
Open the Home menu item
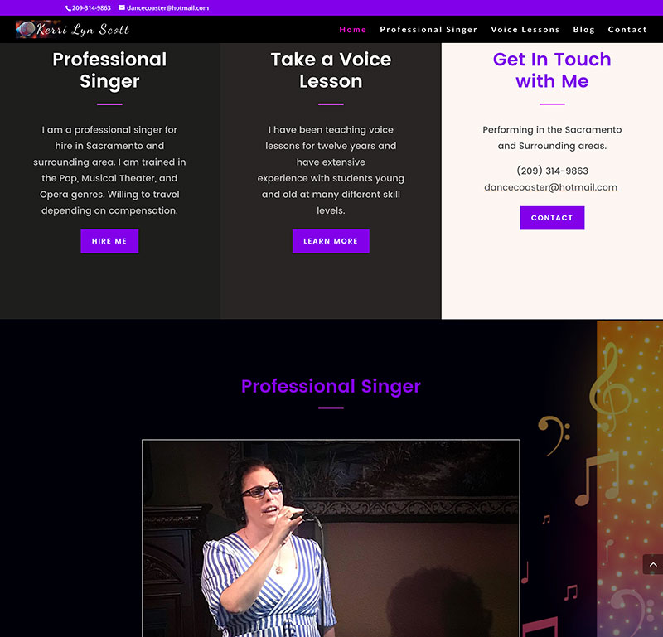click(x=353, y=30)
